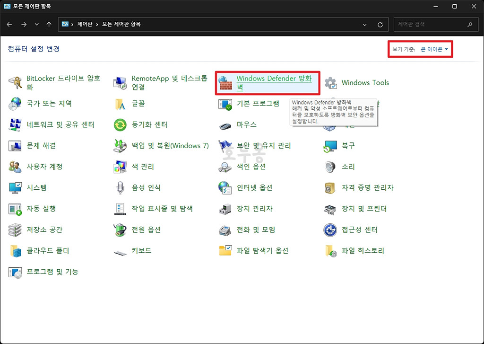
Task: Refresh the control panel view
Action: click(x=380, y=25)
